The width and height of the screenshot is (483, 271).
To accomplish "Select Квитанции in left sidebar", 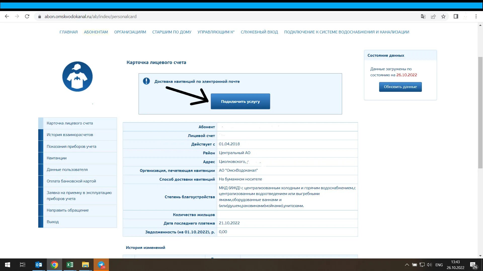I will 57,158.
